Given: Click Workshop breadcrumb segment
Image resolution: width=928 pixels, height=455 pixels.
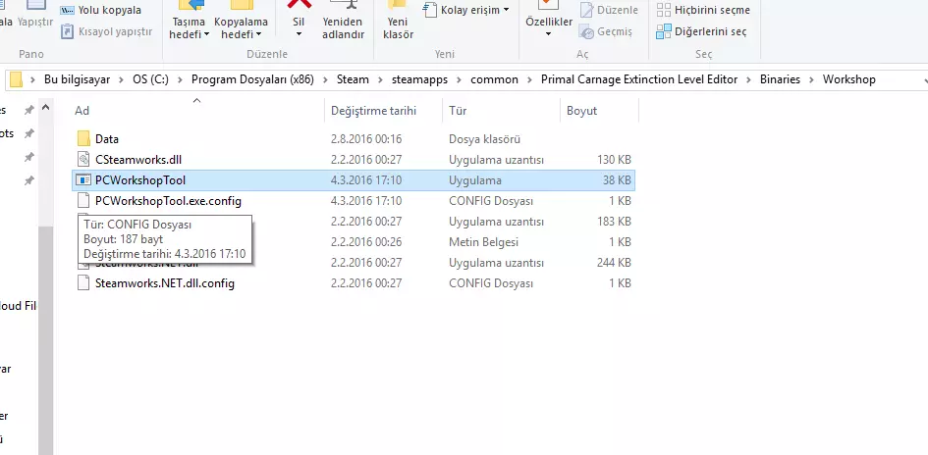Looking at the screenshot, I should (x=848, y=79).
